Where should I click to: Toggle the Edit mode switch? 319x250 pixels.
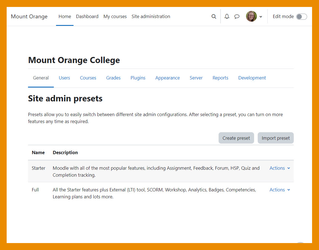click(x=301, y=16)
